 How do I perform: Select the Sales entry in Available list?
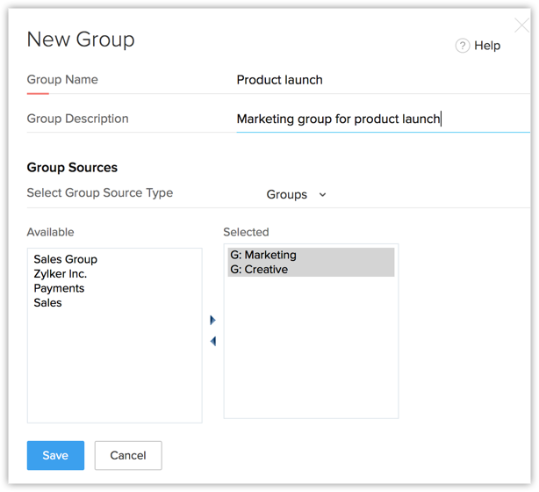tap(48, 302)
